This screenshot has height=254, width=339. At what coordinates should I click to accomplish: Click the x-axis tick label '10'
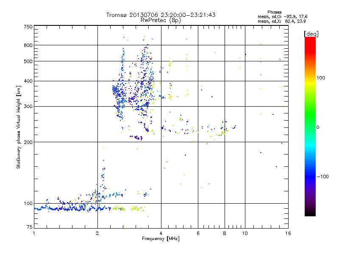click(245, 233)
